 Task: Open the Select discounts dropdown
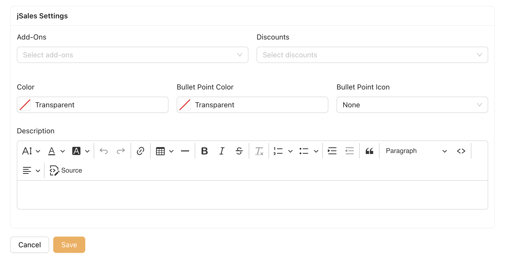pyautogui.click(x=372, y=55)
